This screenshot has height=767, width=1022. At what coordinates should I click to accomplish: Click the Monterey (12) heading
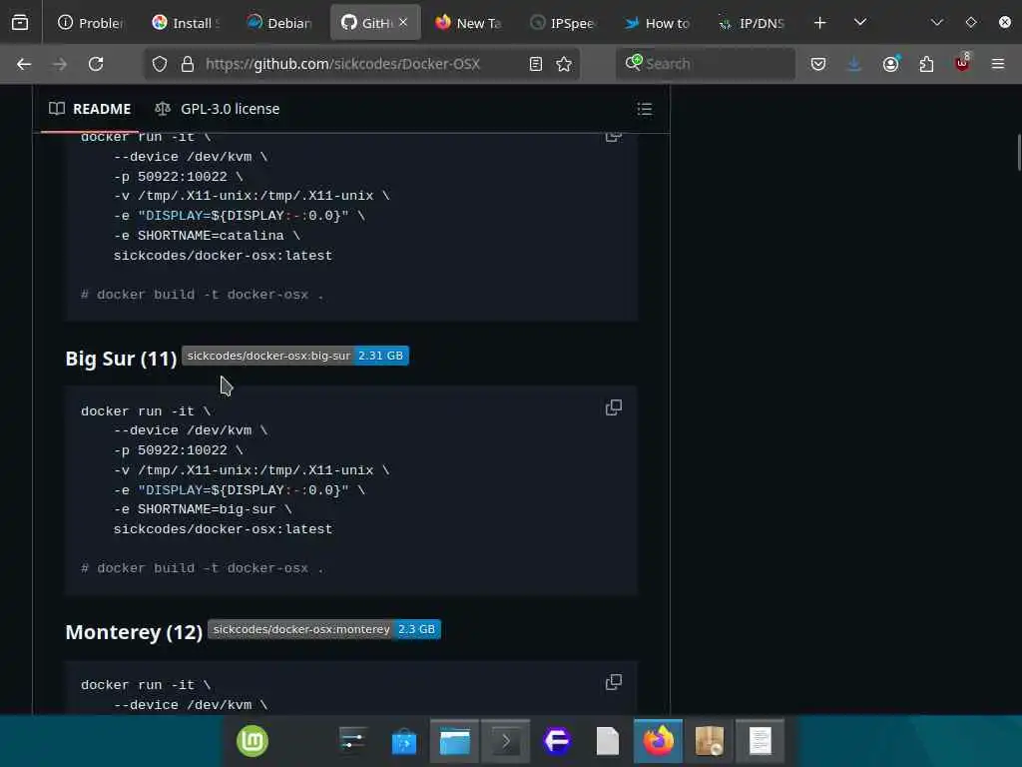(x=134, y=632)
